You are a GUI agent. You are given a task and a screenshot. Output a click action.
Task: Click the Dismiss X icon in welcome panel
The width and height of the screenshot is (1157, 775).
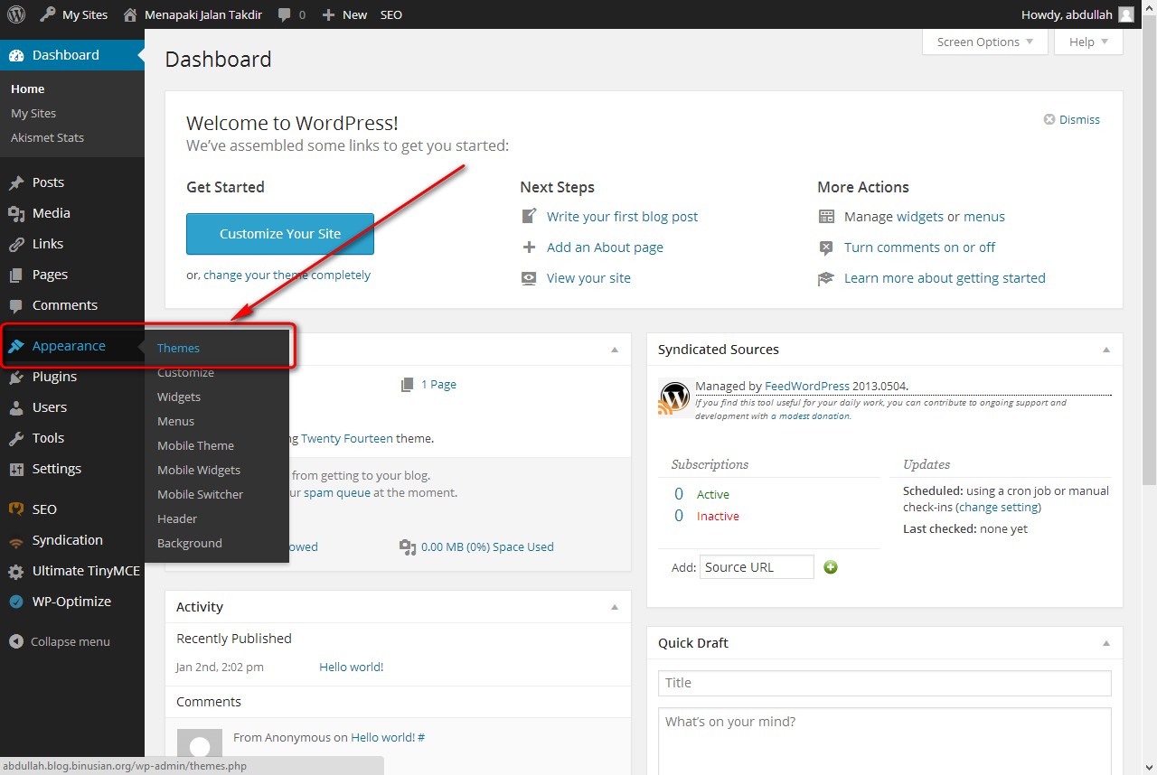pyautogui.click(x=1049, y=119)
